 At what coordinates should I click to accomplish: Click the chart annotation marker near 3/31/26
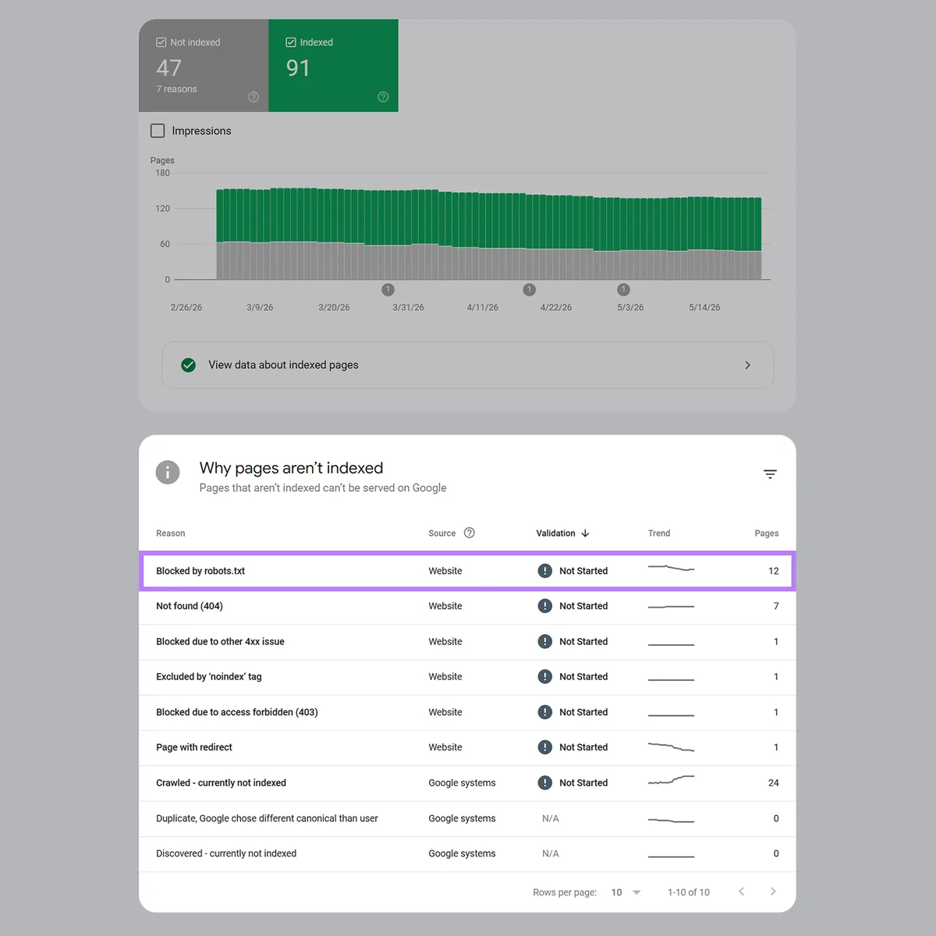point(388,289)
